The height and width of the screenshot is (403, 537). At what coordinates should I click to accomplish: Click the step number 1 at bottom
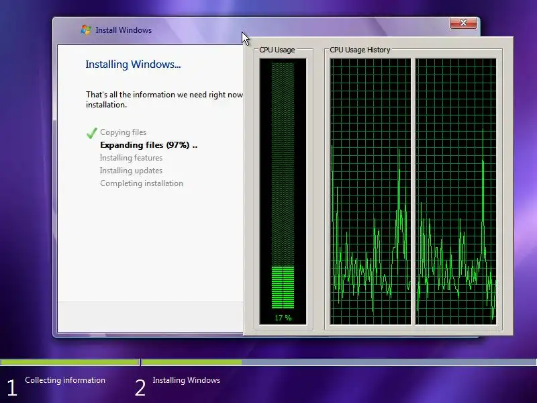click(12, 388)
